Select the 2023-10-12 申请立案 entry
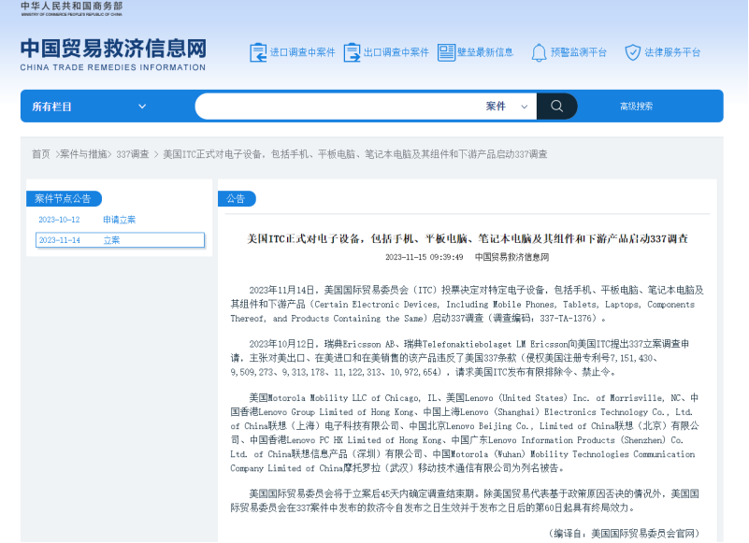Image resolution: width=749 pixels, height=543 pixels. [x=119, y=220]
